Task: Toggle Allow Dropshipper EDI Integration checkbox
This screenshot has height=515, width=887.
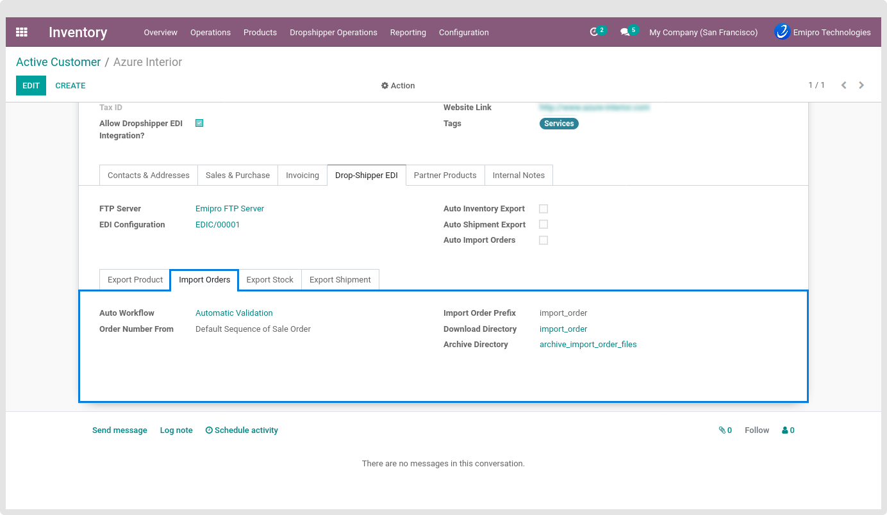Action: (x=199, y=123)
